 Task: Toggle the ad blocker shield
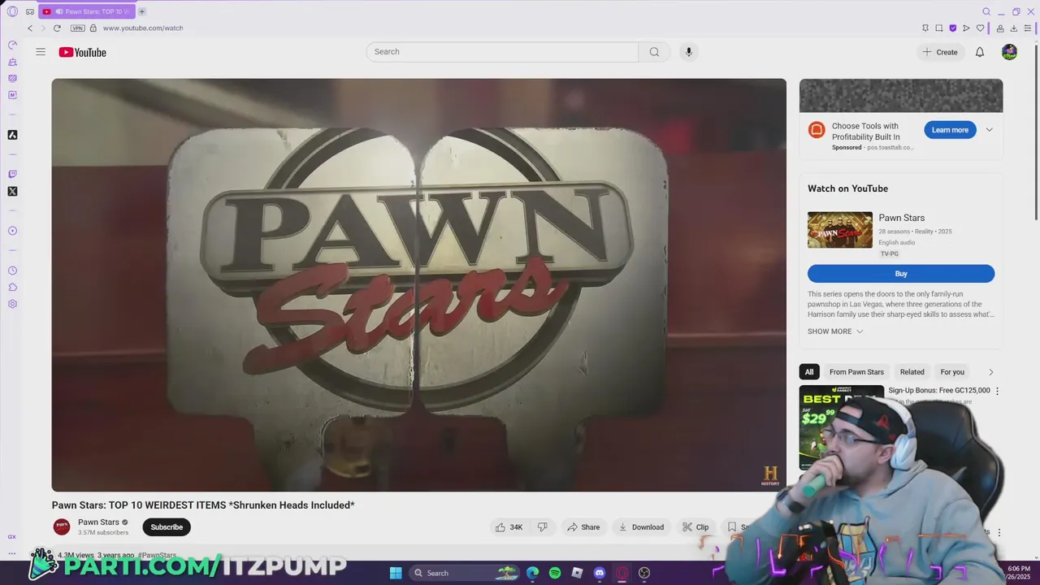[x=952, y=28]
